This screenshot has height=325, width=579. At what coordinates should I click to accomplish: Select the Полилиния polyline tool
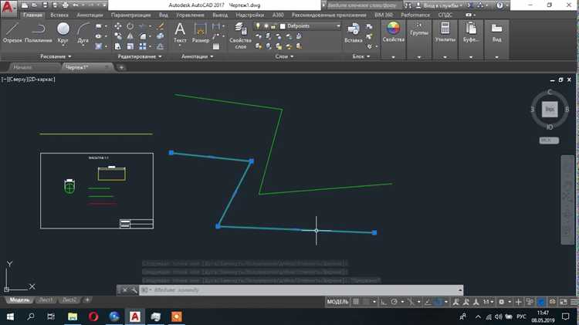pos(39,33)
